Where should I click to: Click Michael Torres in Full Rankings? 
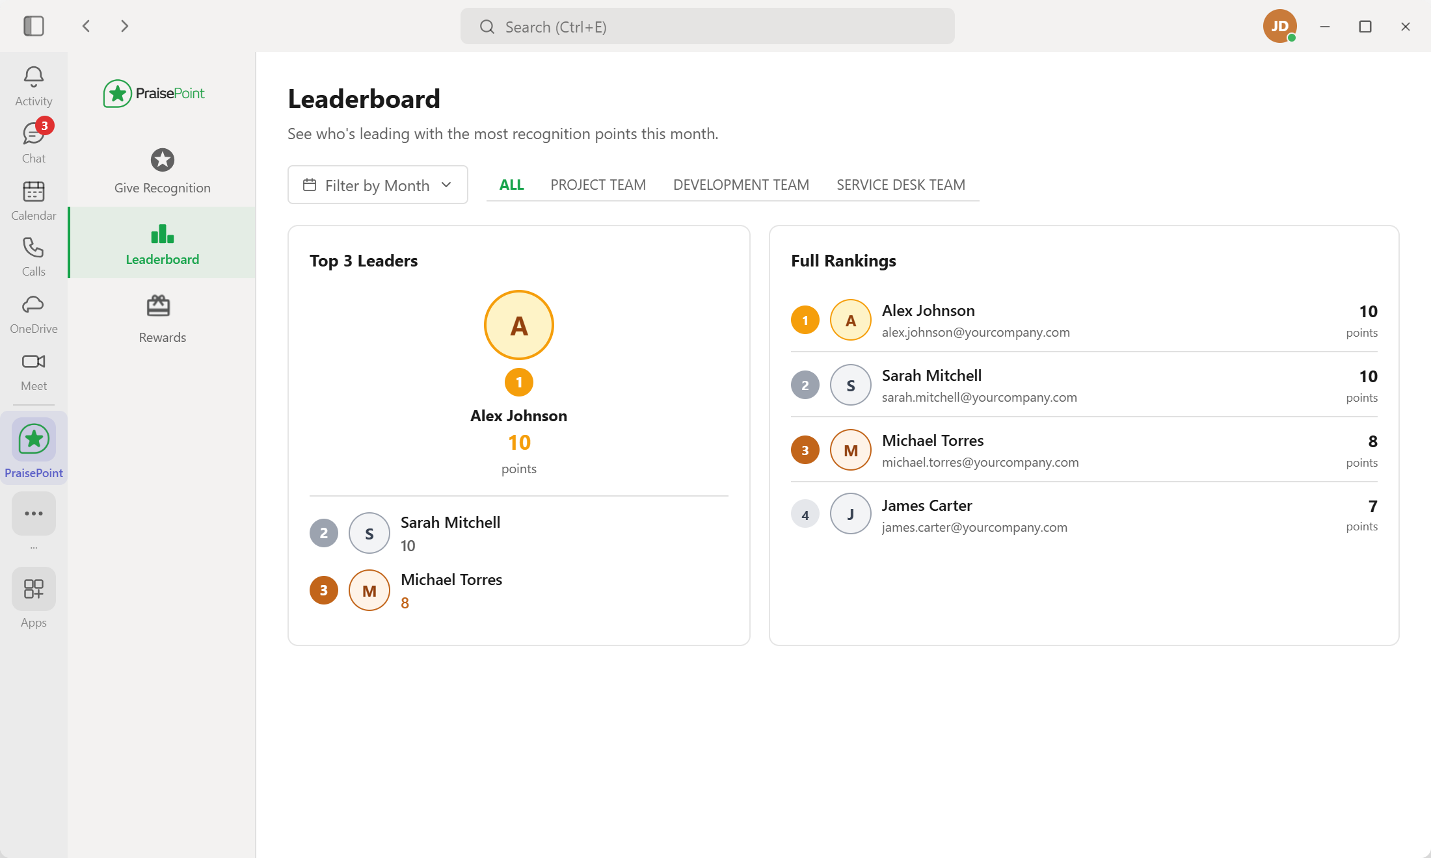coord(933,441)
